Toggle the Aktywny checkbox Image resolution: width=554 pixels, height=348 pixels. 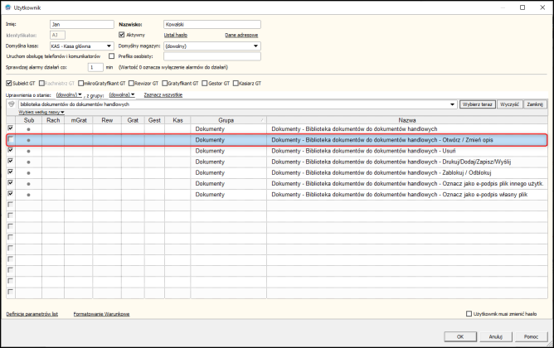pyautogui.click(x=122, y=35)
